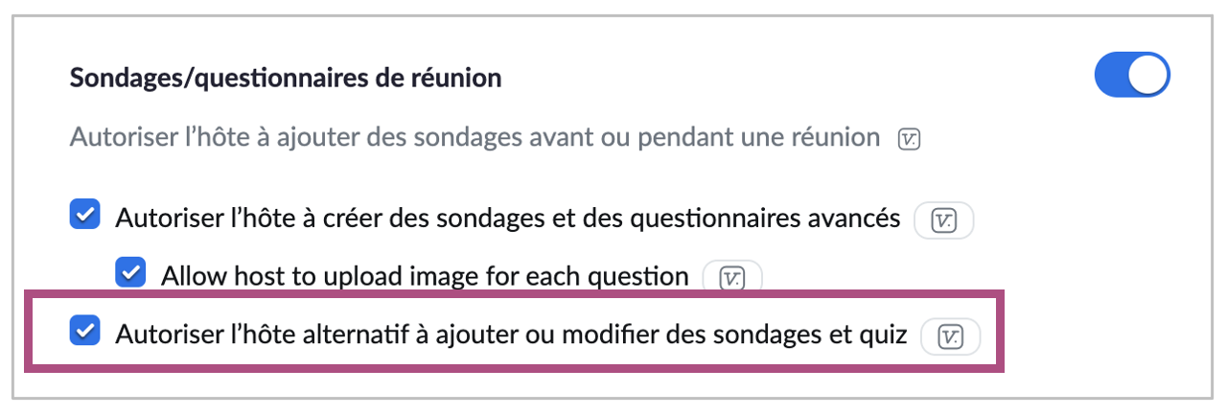
Task: Click the 'Autoriser l'hôte à ajouter des sondages' description
Action: coord(475,137)
